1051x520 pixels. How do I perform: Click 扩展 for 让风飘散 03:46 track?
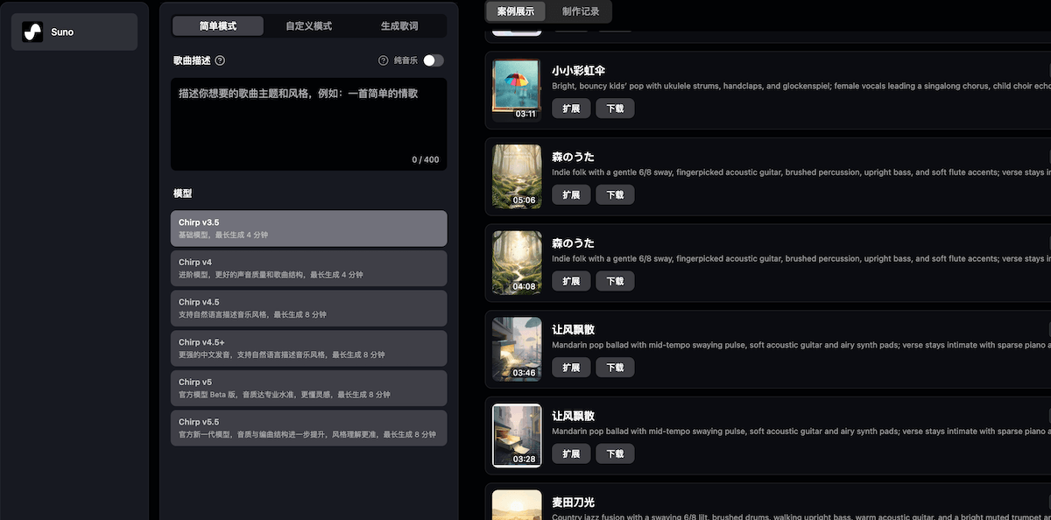click(x=571, y=368)
